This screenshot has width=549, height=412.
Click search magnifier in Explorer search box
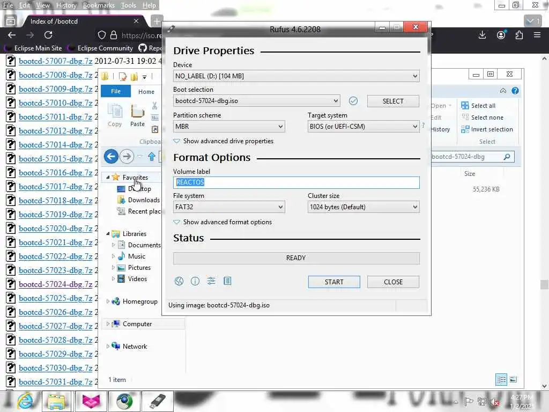coord(507,157)
